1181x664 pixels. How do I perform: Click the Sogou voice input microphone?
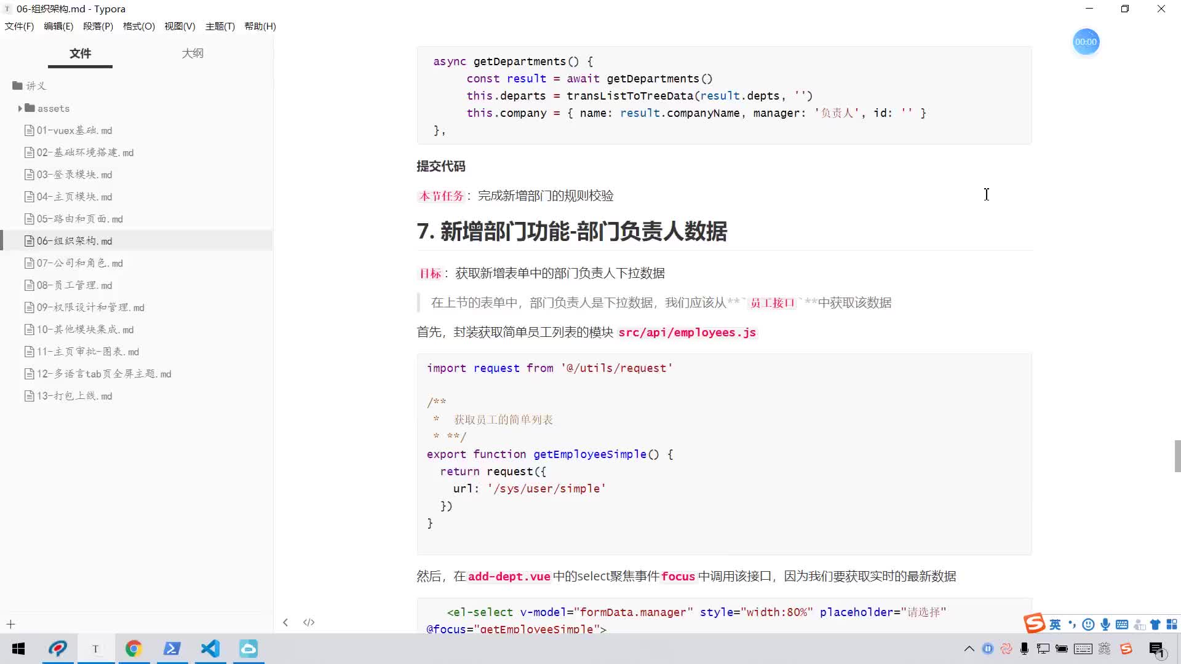(1105, 625)
